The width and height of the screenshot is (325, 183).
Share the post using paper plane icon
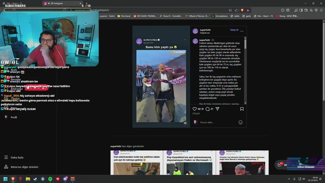pyautogui.click(x=217, y=109)
